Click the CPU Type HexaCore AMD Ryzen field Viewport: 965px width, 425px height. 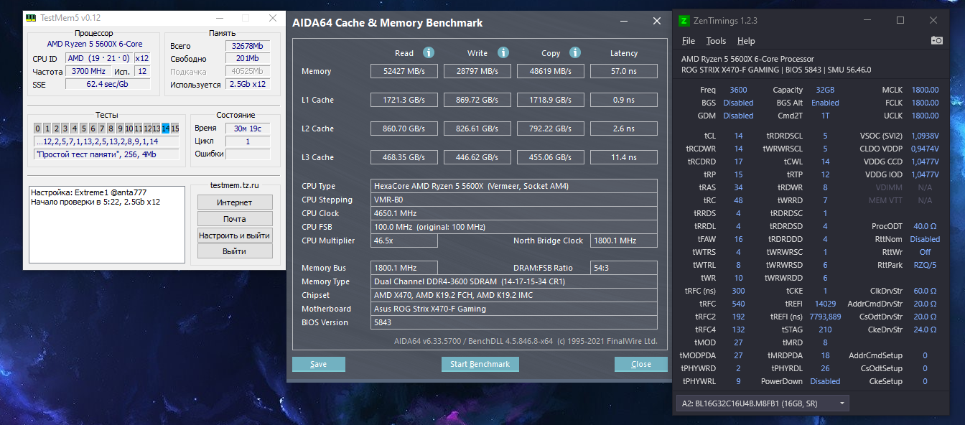tap(514, 186)
